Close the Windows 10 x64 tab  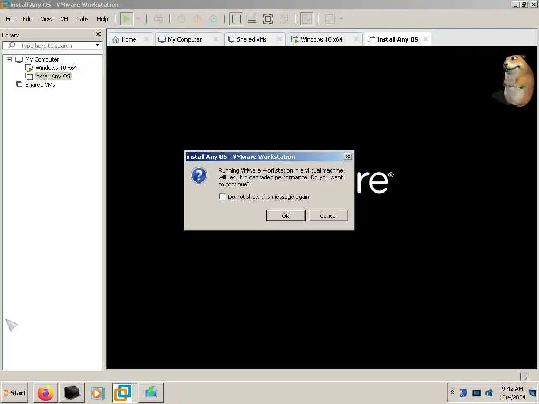356,39
